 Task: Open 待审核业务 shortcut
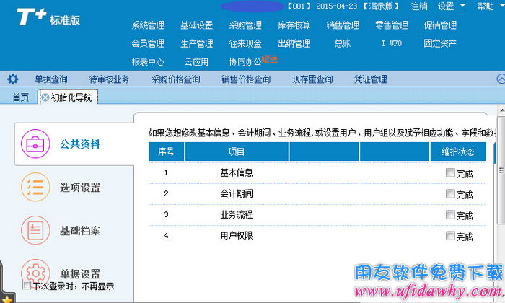[x=109, y=79]
